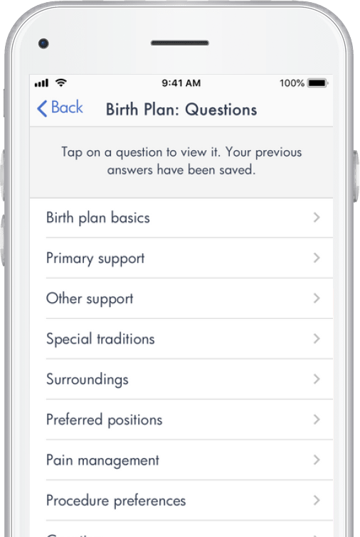Tap the phone speaker grille
Screen dimensions: 360x537
tap(180, 43)
